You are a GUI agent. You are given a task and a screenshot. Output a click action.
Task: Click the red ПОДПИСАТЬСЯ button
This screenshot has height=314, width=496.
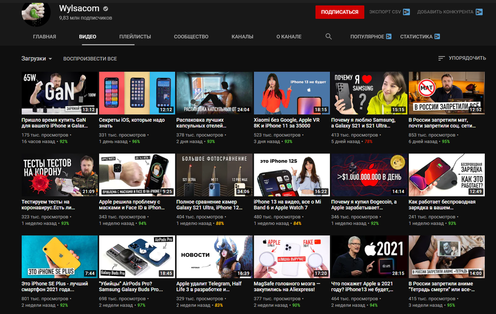(x=340, y=12)
